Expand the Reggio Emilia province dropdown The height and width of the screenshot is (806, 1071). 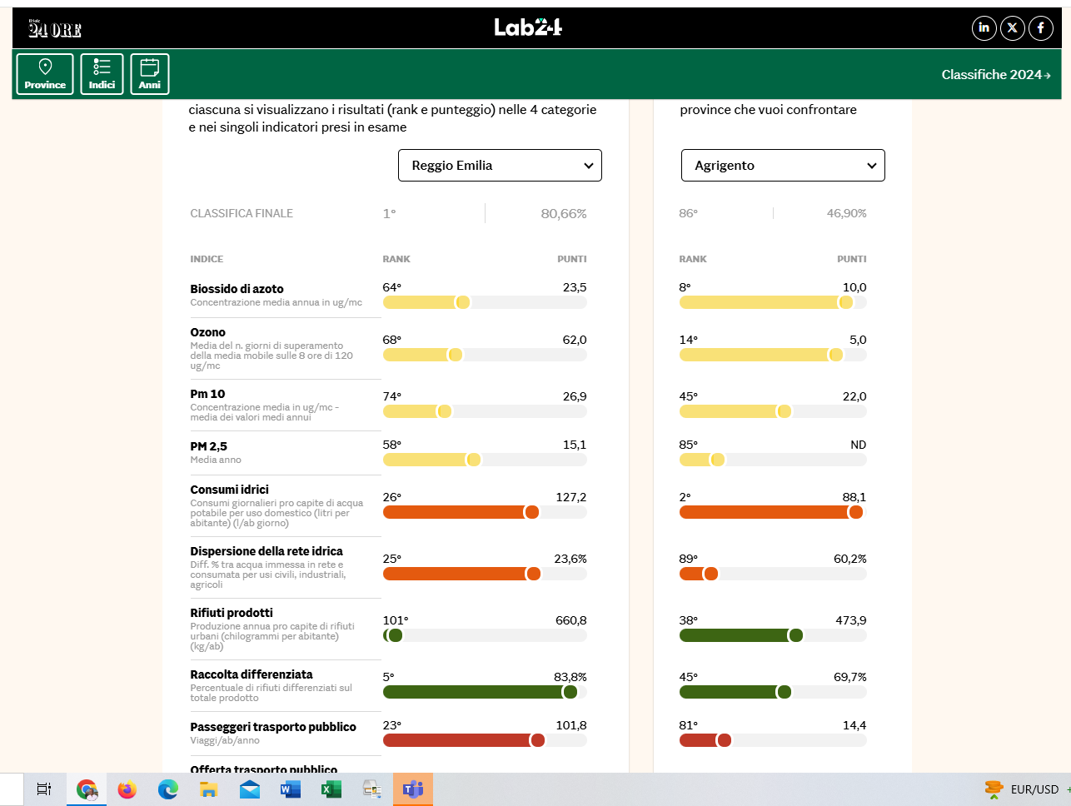pos(500,166)
